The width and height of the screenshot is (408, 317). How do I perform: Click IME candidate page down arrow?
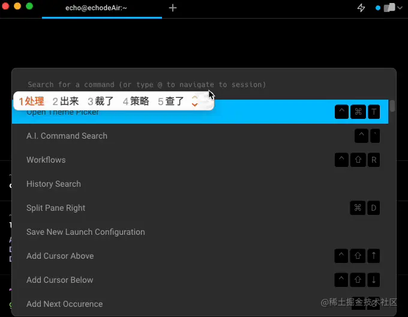(x=194, y=104)
